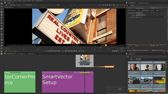Click the pencil icon in Properties toolbar
This screenshot has width=168, height=94.
coord(133,5)
